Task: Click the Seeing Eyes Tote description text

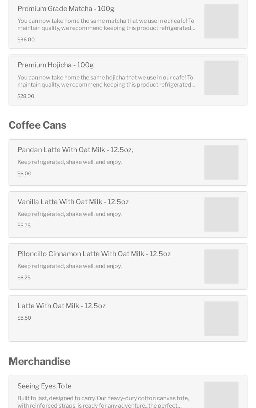Action: click(x=103, y=402)
